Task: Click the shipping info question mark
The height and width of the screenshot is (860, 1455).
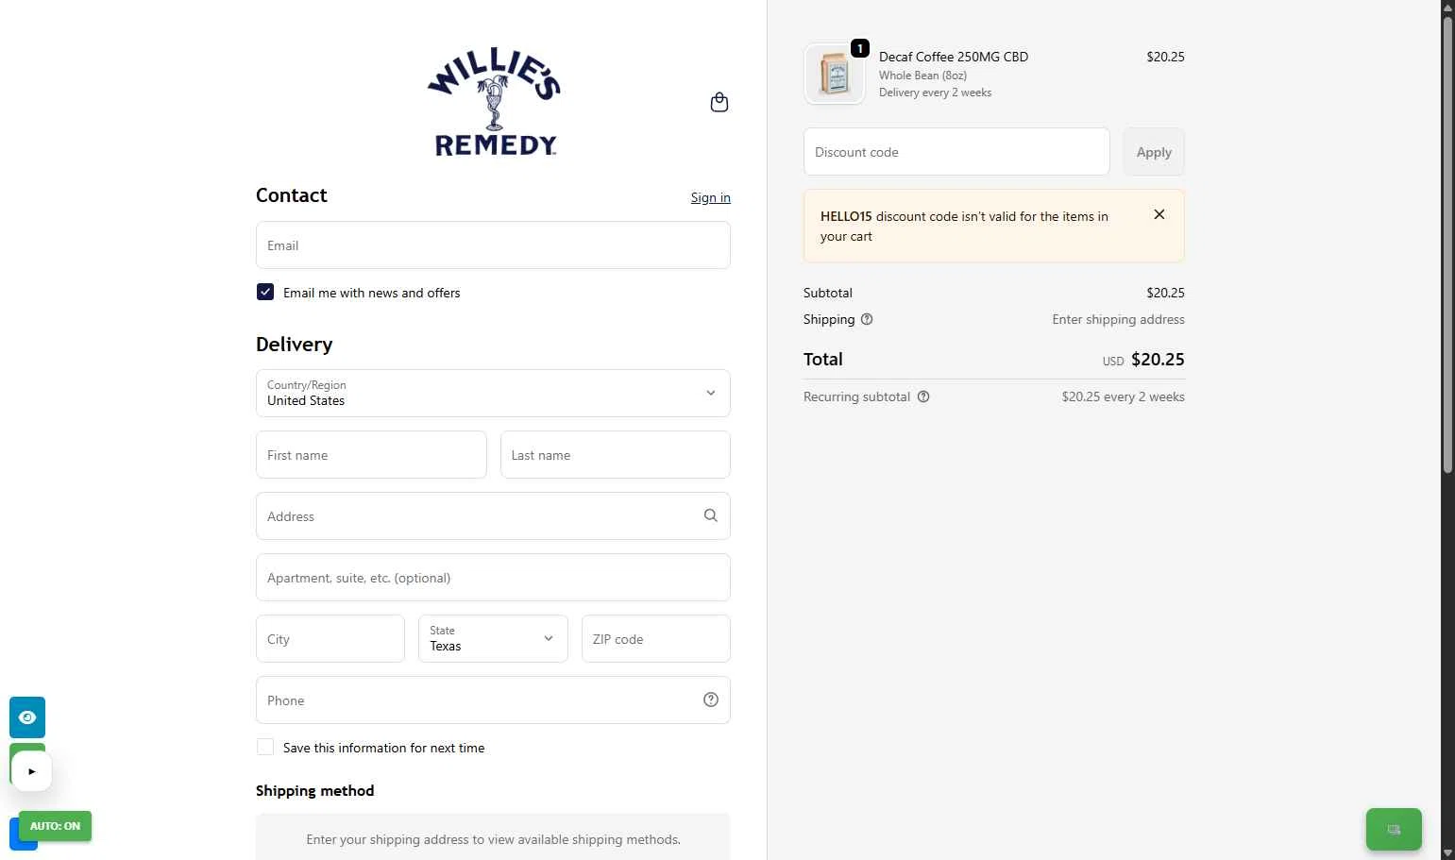Action: [x=867, y=319]
